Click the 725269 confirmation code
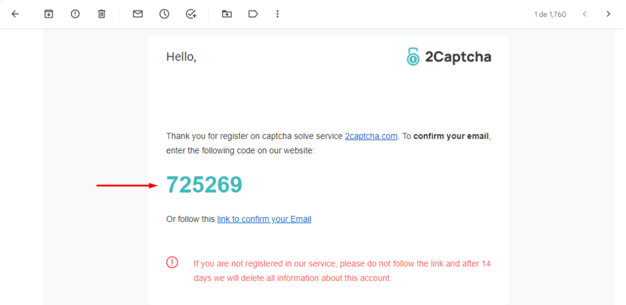The height and width of the screenshot is (305, 626). point(204,185)
